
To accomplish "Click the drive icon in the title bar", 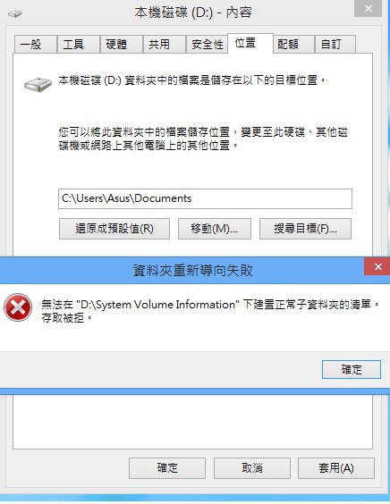I will coord(15,13).
